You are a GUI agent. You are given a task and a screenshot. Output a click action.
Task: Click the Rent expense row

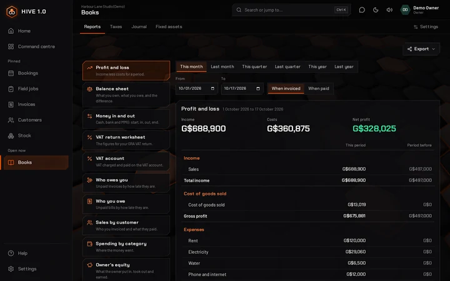point(308,240)
